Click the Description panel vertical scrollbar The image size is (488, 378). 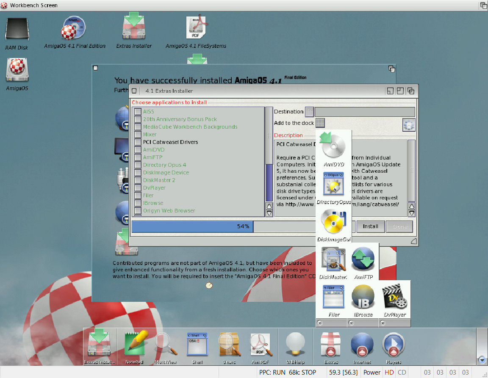coord(411,171)
